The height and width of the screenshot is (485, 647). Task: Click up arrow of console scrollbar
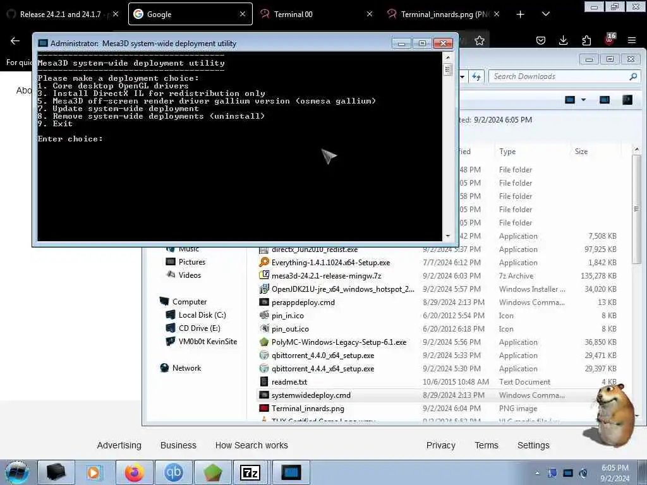[448, 57]
